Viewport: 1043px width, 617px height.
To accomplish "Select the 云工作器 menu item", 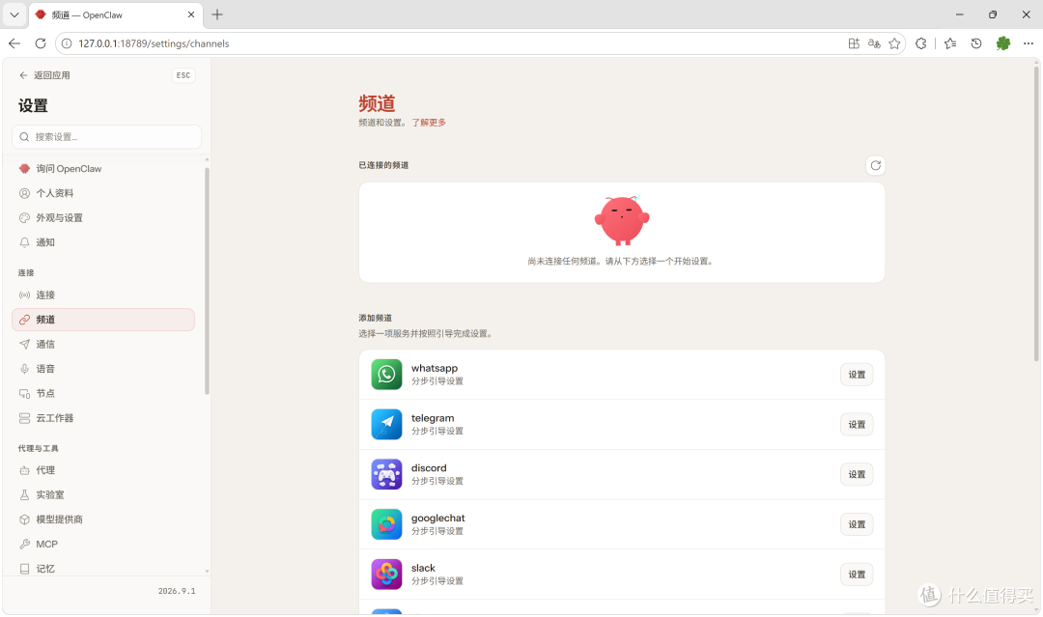I will [103, 418].
